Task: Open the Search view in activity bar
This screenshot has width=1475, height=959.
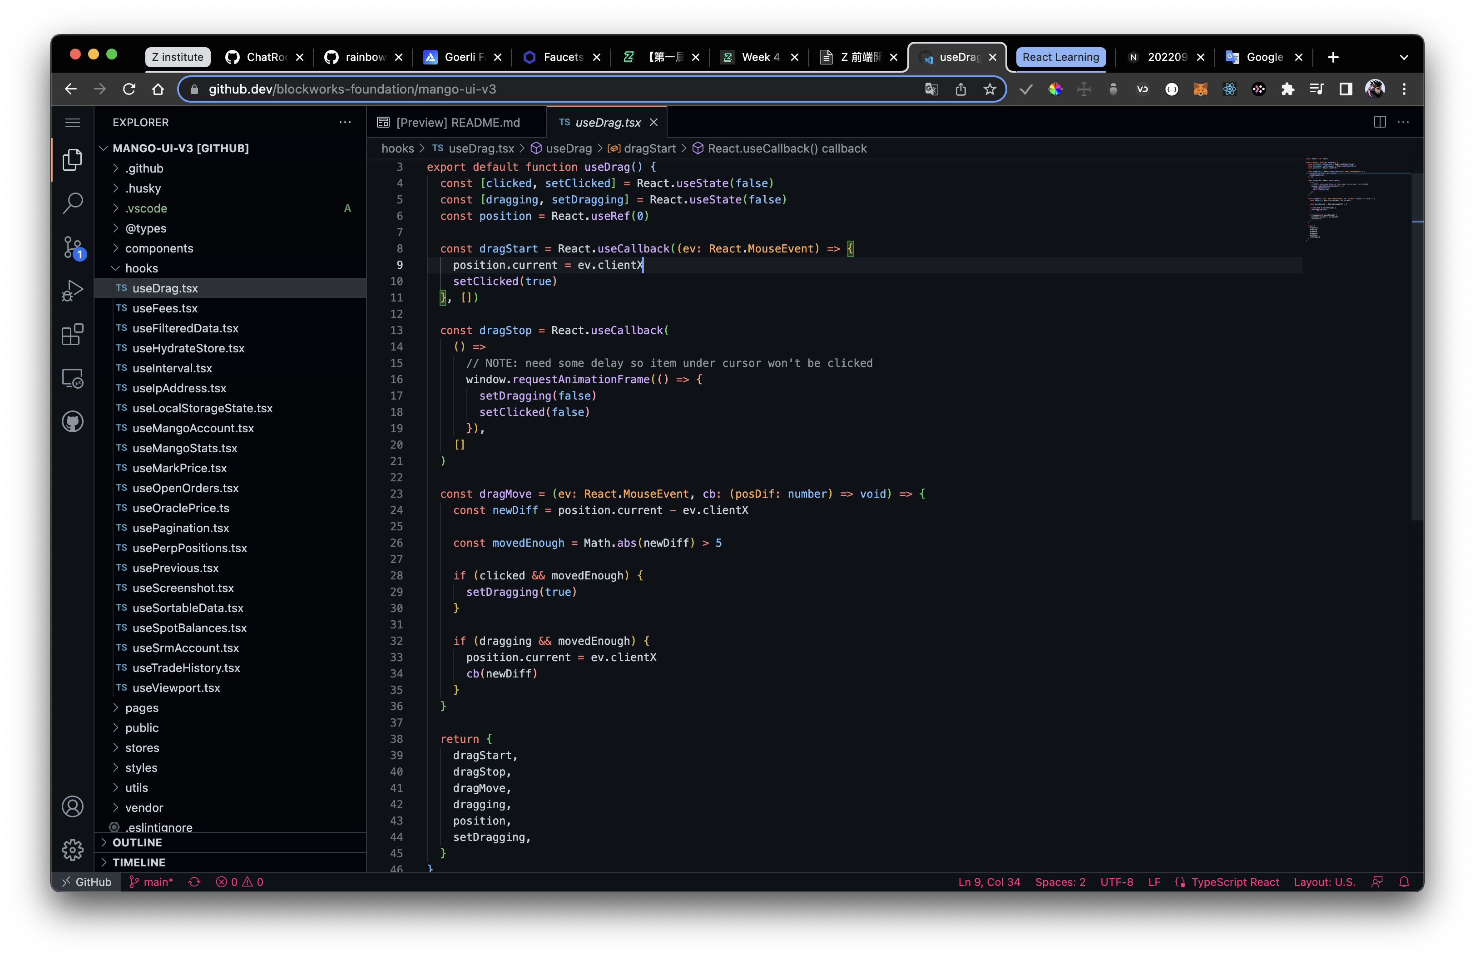Action: pyautogui.click(x=73, y=203)
